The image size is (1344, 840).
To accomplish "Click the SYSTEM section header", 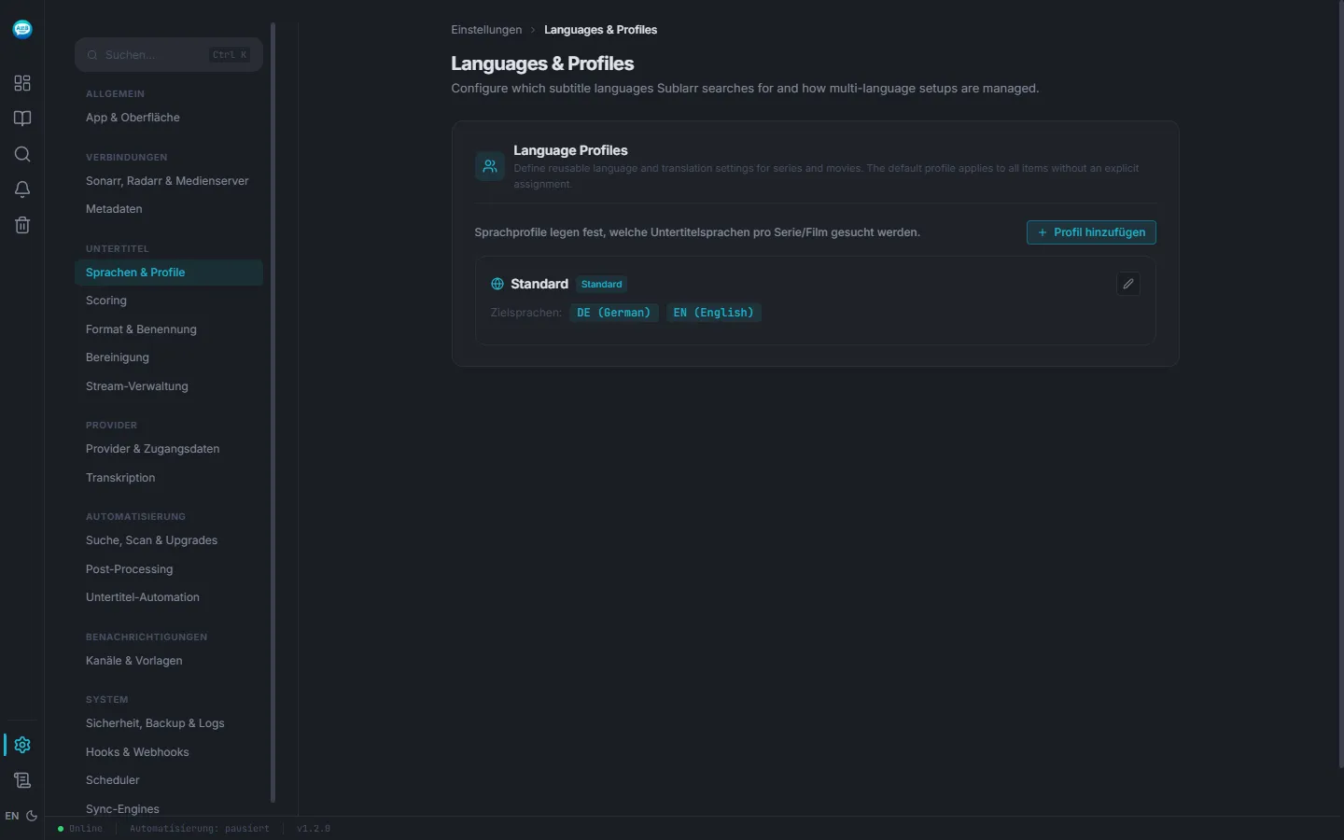I will (x=107, y=700).
